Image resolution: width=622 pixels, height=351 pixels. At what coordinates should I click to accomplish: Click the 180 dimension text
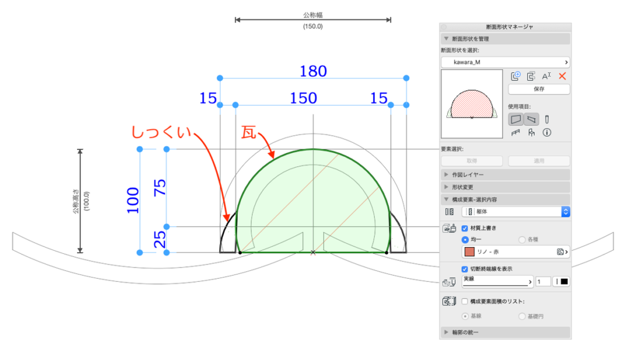coord(313,72)
